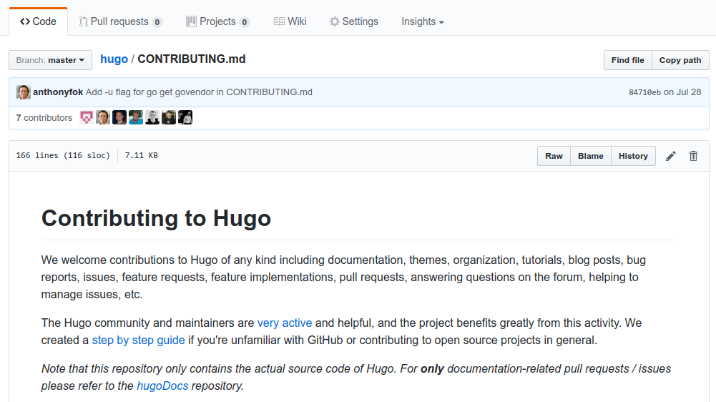Image resolution: width=716 pixels, height=402 pixels.
Task: Open the Settings tab
Action: (353, 21)
